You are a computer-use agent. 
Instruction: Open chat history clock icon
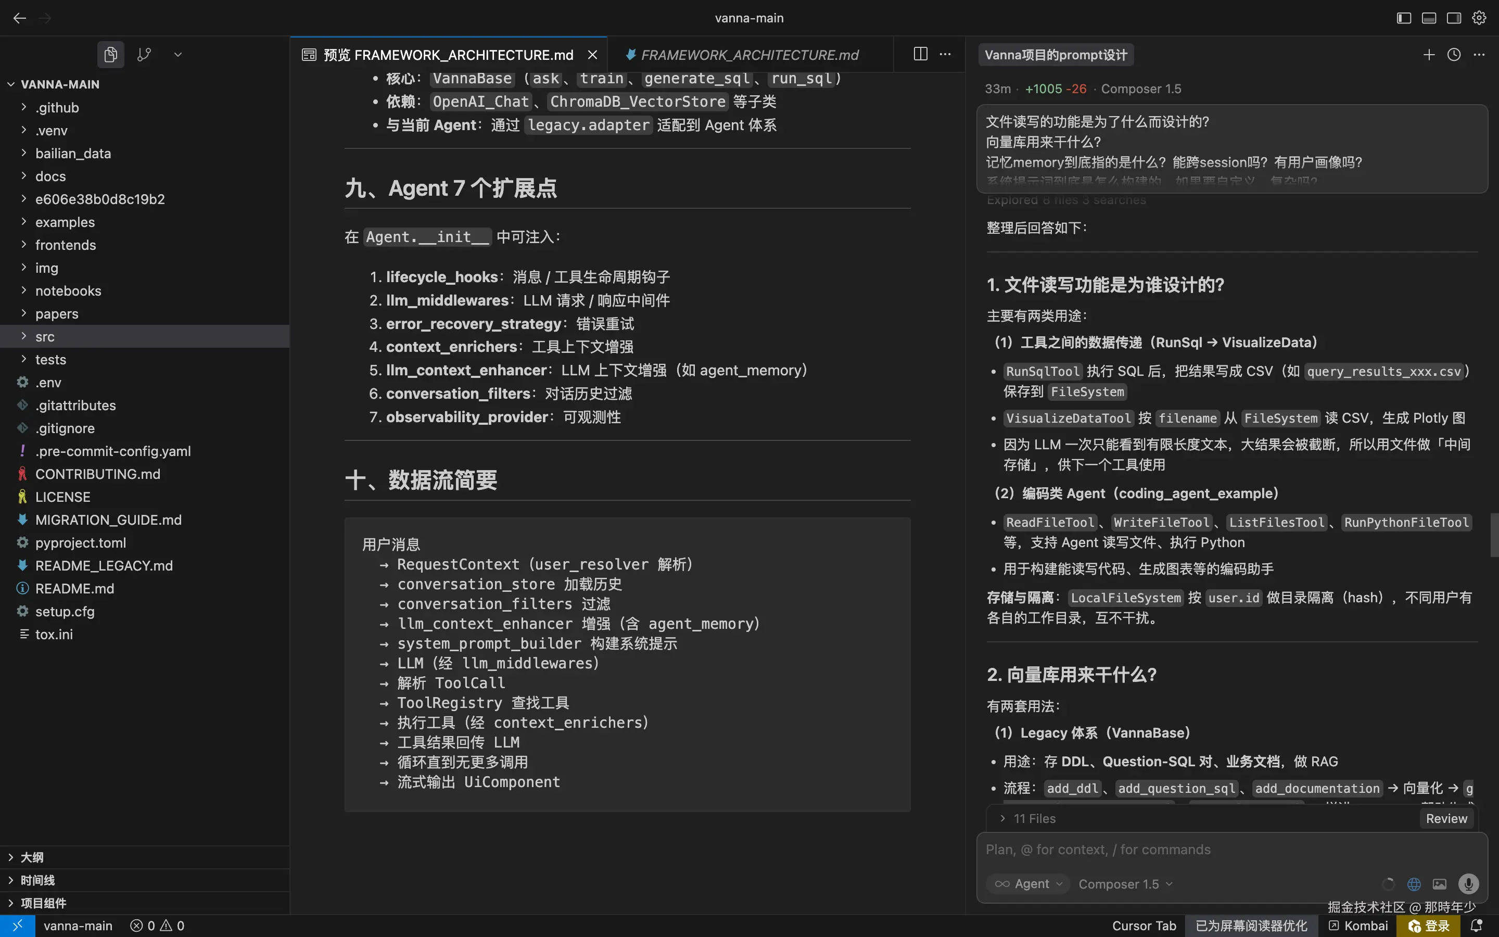click(1454, 55)
